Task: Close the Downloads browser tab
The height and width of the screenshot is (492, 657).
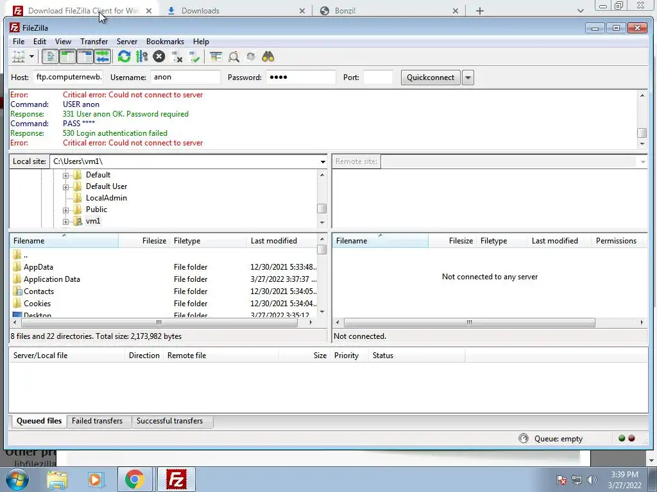Action: pos(302,11)
